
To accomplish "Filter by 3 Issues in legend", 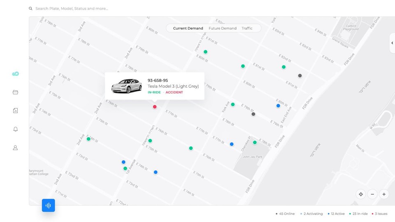I will 380,214.
